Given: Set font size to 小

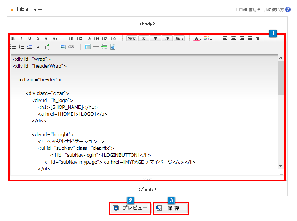Looking at the screenshot, I should point(167,38).
